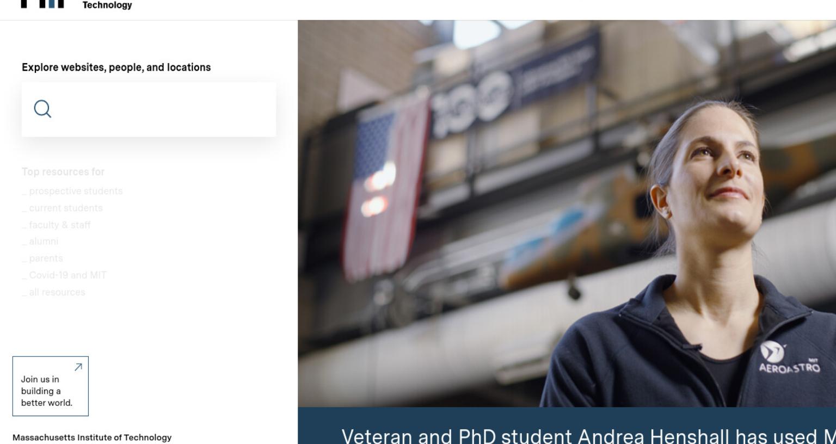Click Join us in building a better world

[x=51, y=386]
